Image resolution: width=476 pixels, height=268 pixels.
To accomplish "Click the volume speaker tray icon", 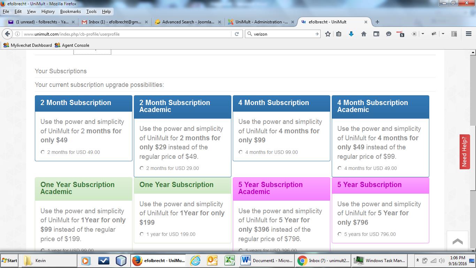I will pos(442,261).
